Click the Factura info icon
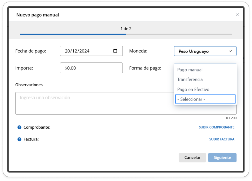The height and width of the screenshot is (181, 252). 19,139
